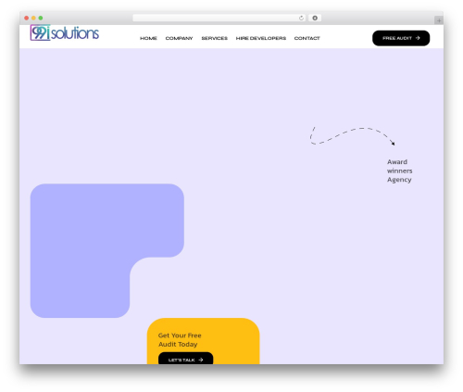Click the yellow minimize window dot
463x392 pixels.
tap(33, 18)
